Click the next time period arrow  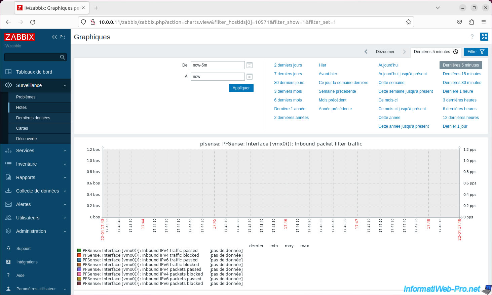[405, 52]
